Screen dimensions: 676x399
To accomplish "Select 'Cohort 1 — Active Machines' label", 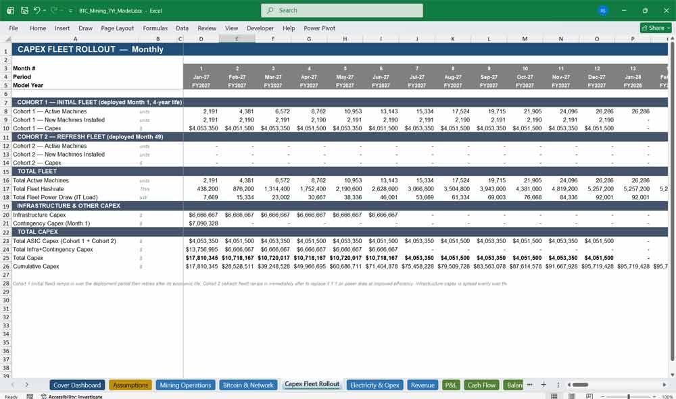I will (49, 111).
